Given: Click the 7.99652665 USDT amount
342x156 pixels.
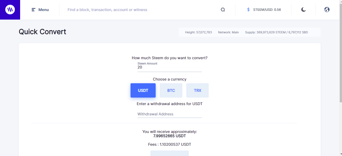Looking at the screenshot, I should pos(169,136).
